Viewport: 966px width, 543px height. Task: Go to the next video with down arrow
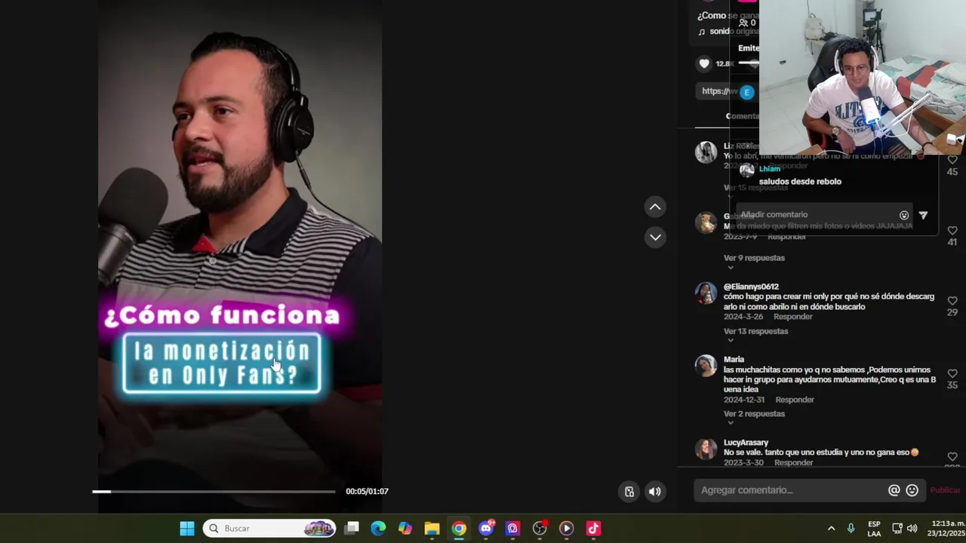point(655,237)
